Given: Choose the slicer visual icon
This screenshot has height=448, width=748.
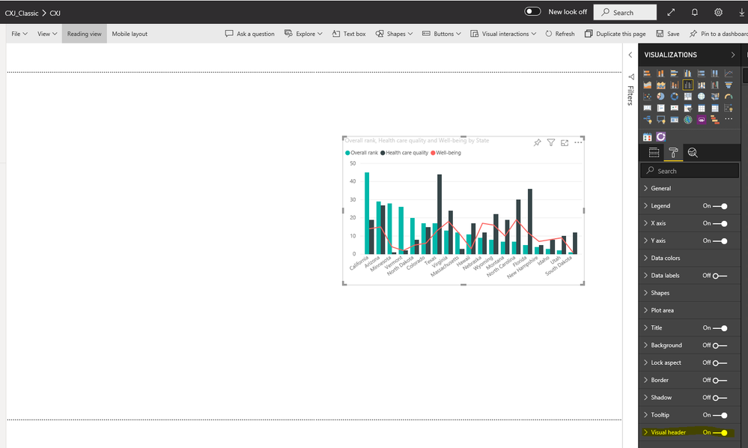Looking at the screenshot, I should click(688, 108).
